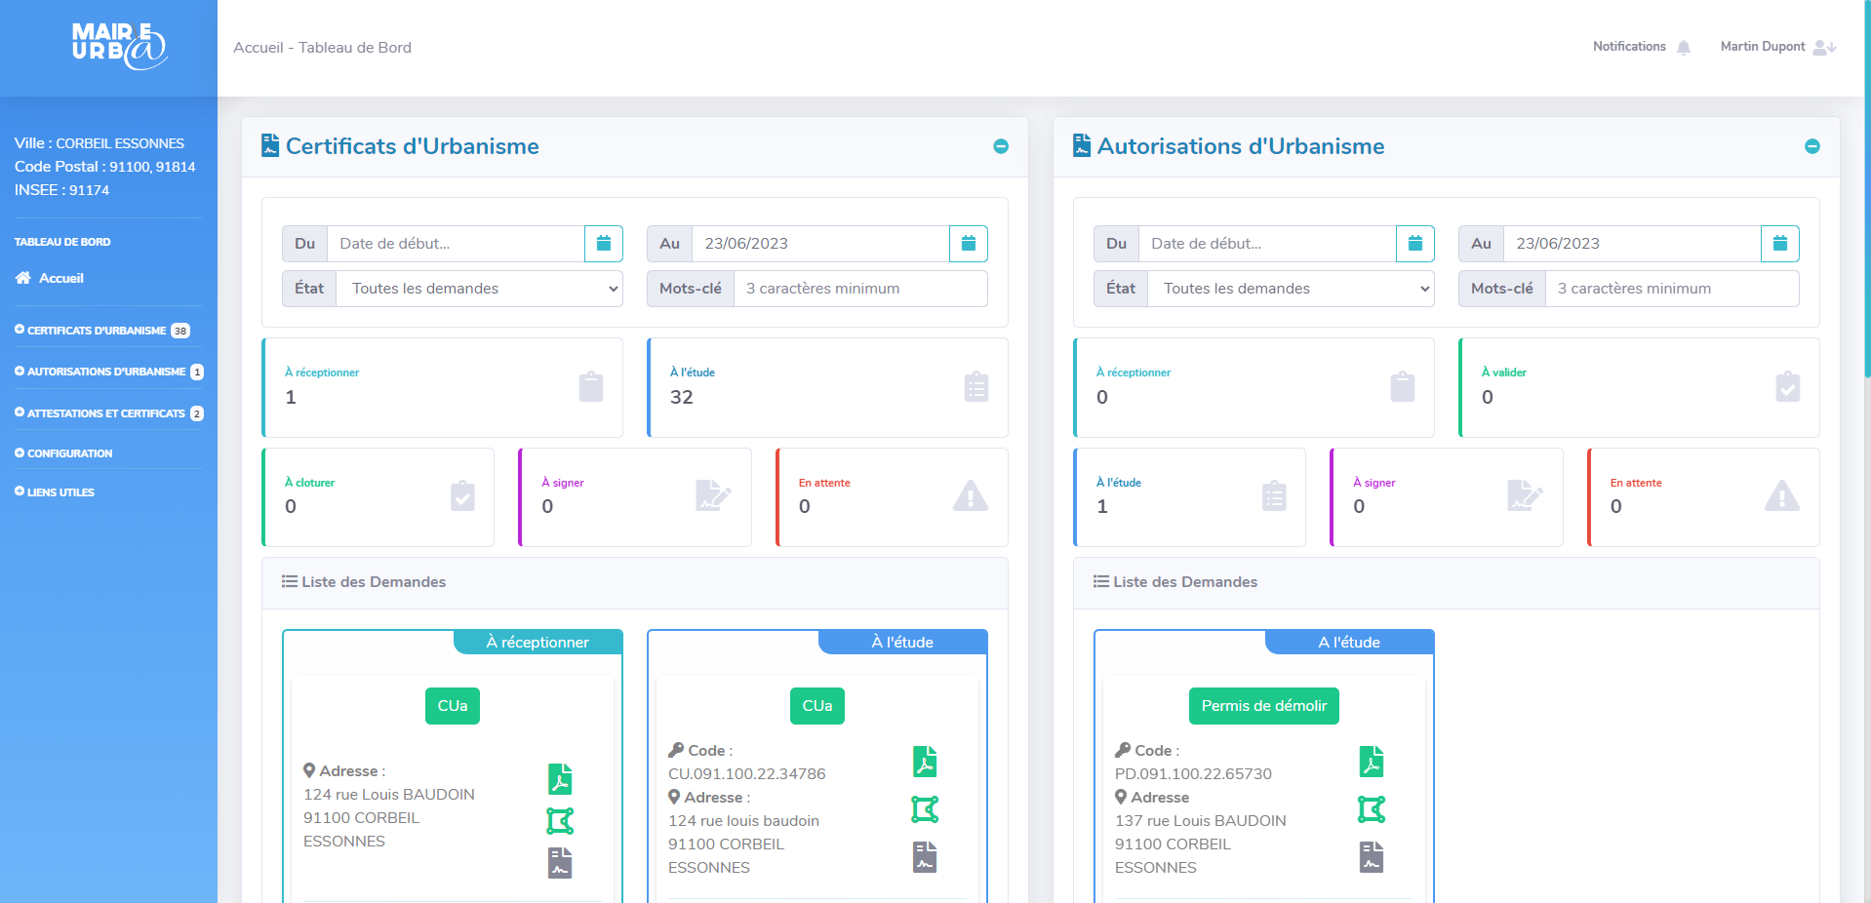The width and height of the screenshot is (1871, 903).
Task: Focus Mots-clé field in Autorisations panel
Action: (x=1672, y=289)
